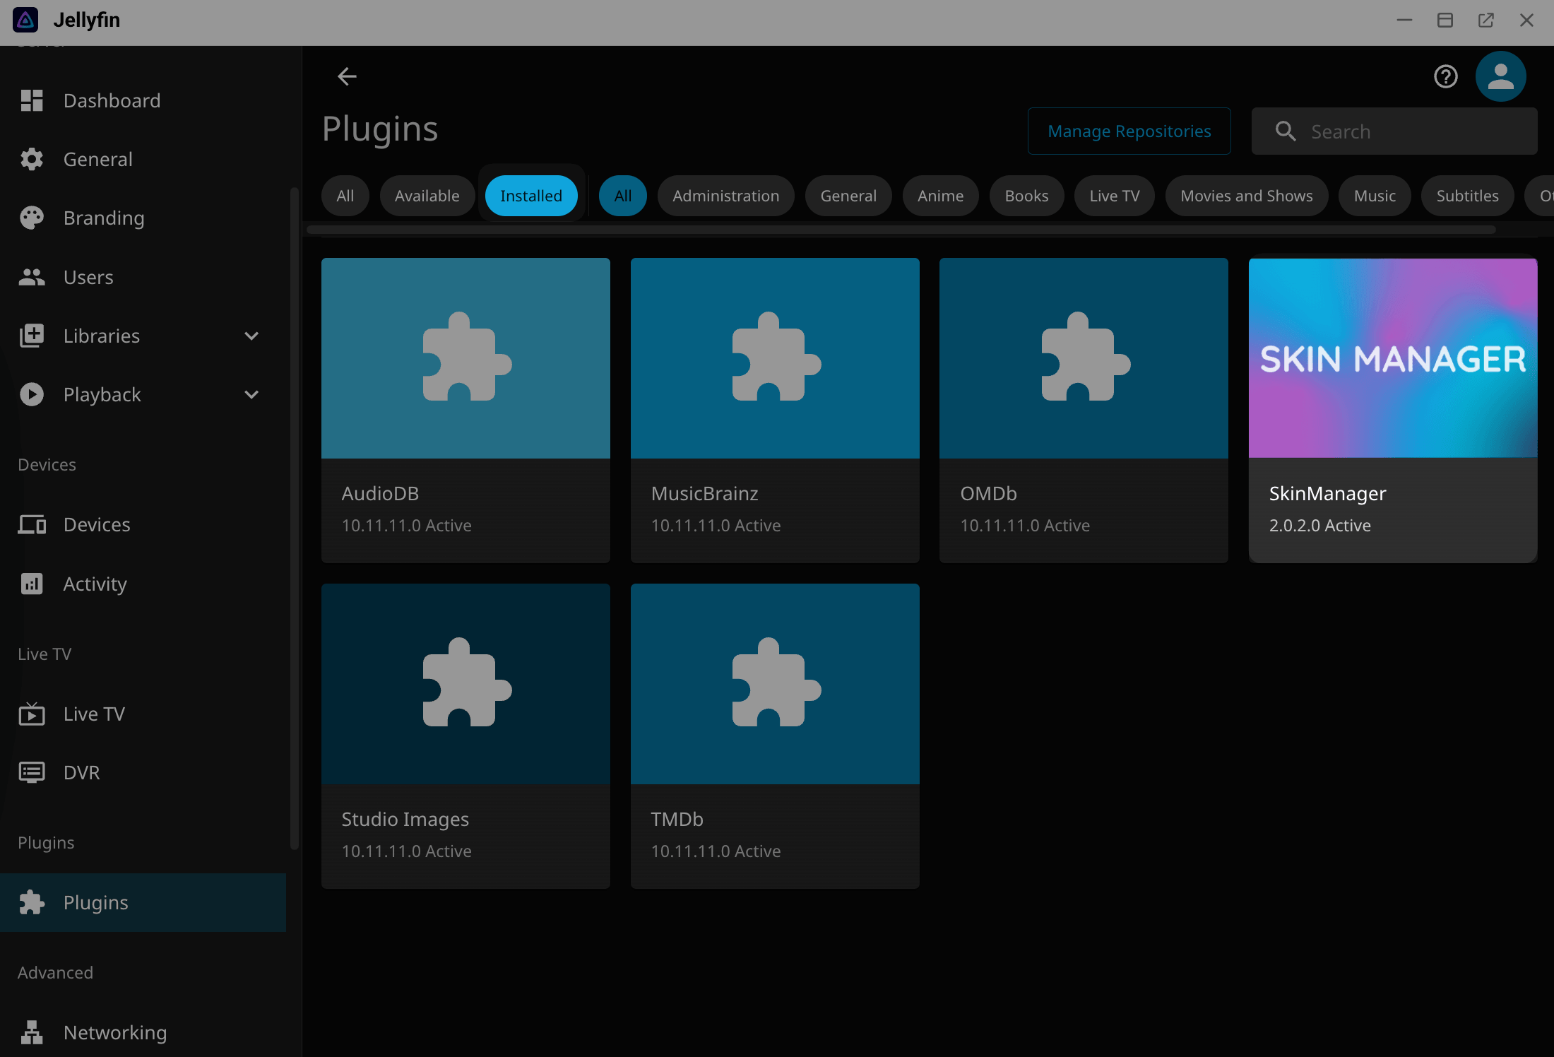The width and height of the screenshot is (1554, 1057).
Task: Open Branding settings menu item
Action: (143, 218)
